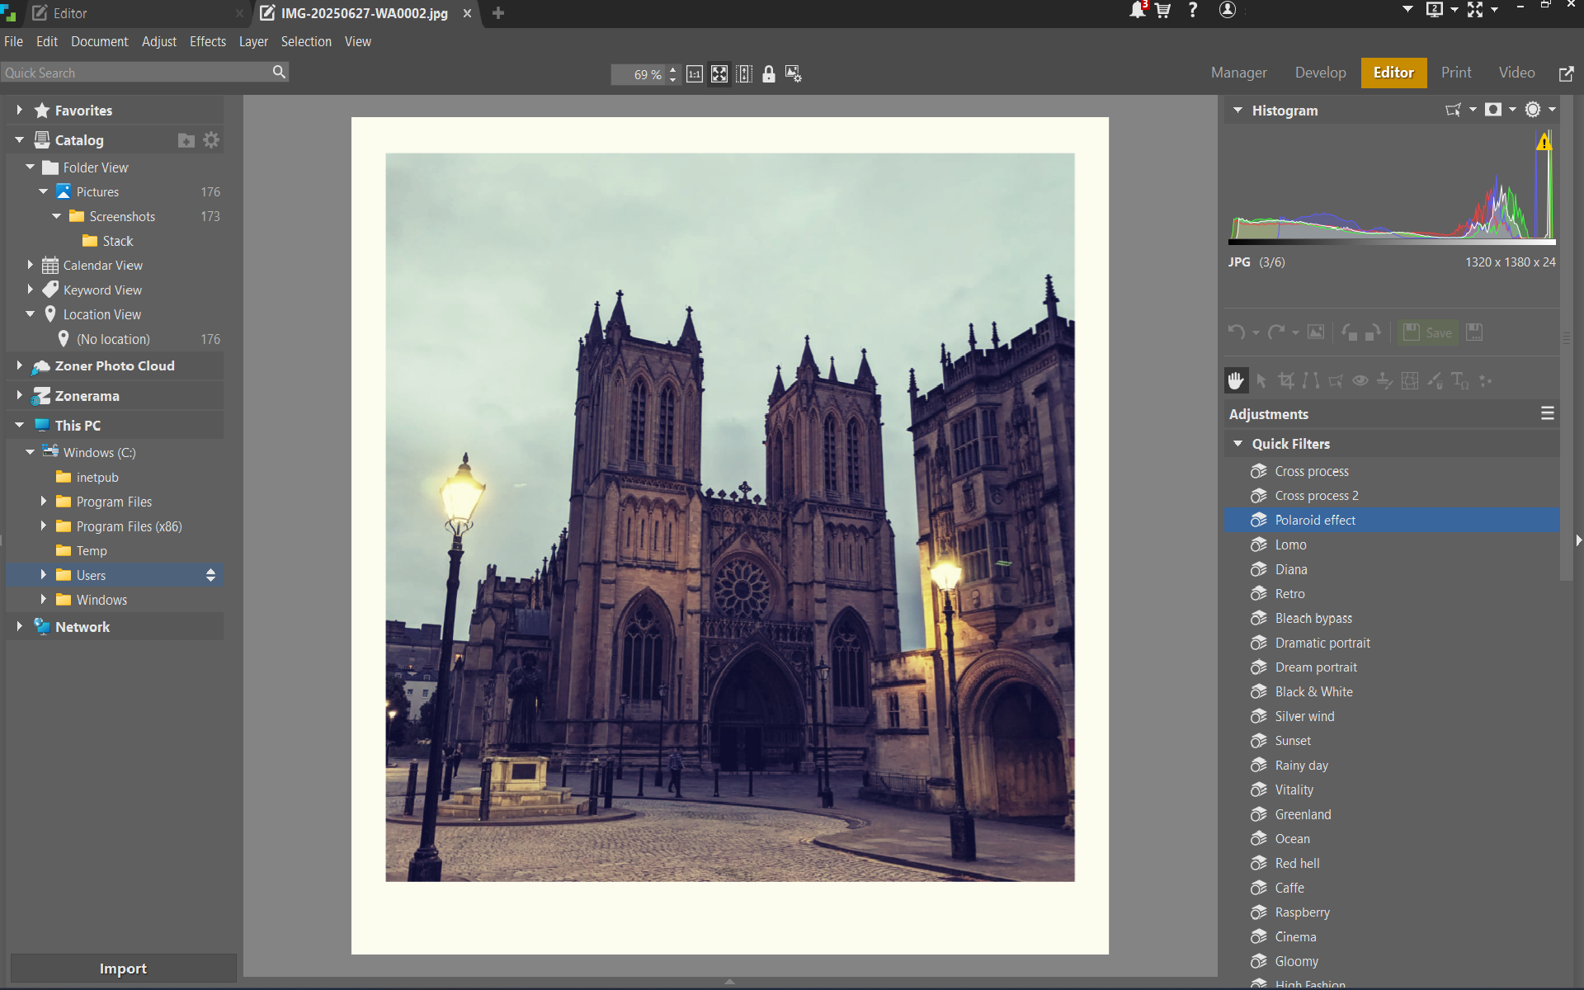
Task: Set zoom to 1:1 actual size
Action: [x=695, y=74]
